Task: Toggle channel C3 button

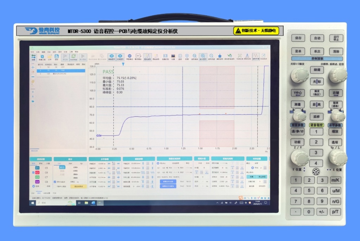Action: pyautogui.click(x=37, y=177)
